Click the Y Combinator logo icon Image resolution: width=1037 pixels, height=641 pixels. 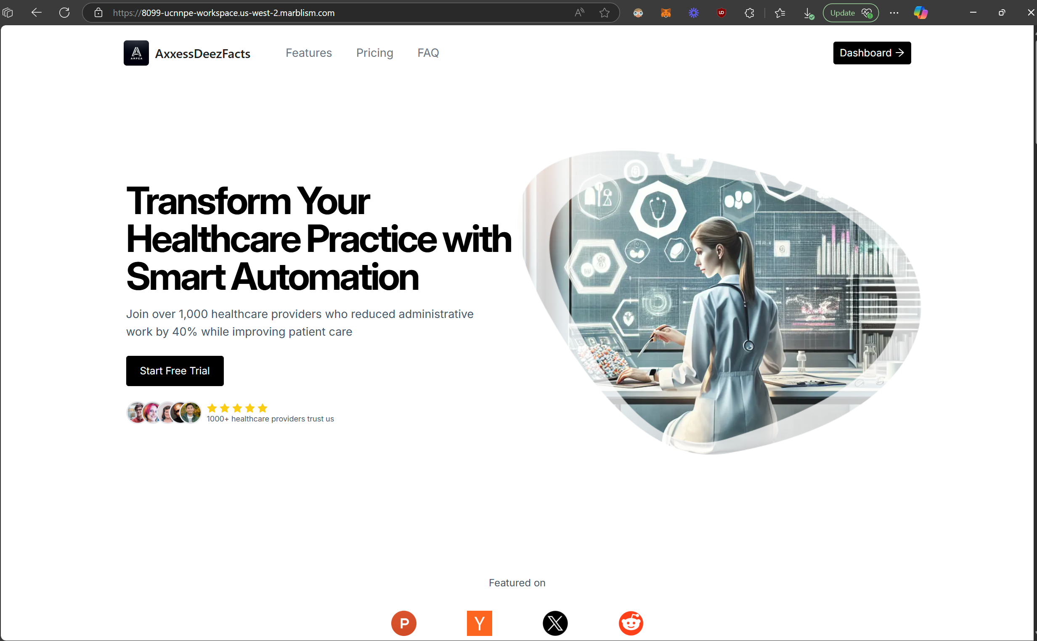click(x=479, y=623)
